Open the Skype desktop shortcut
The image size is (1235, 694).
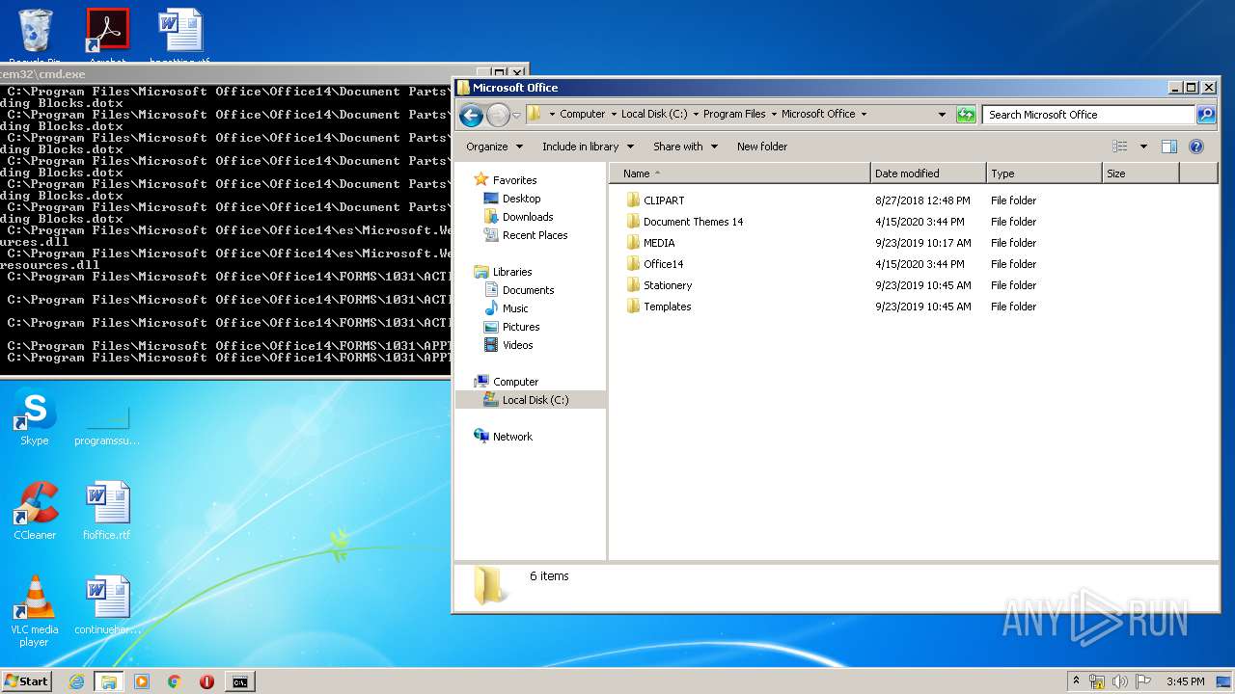[x=35, y=418]
